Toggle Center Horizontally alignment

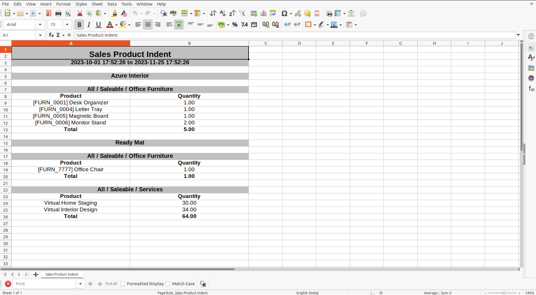pyautogui.click(x=148, y=25)
